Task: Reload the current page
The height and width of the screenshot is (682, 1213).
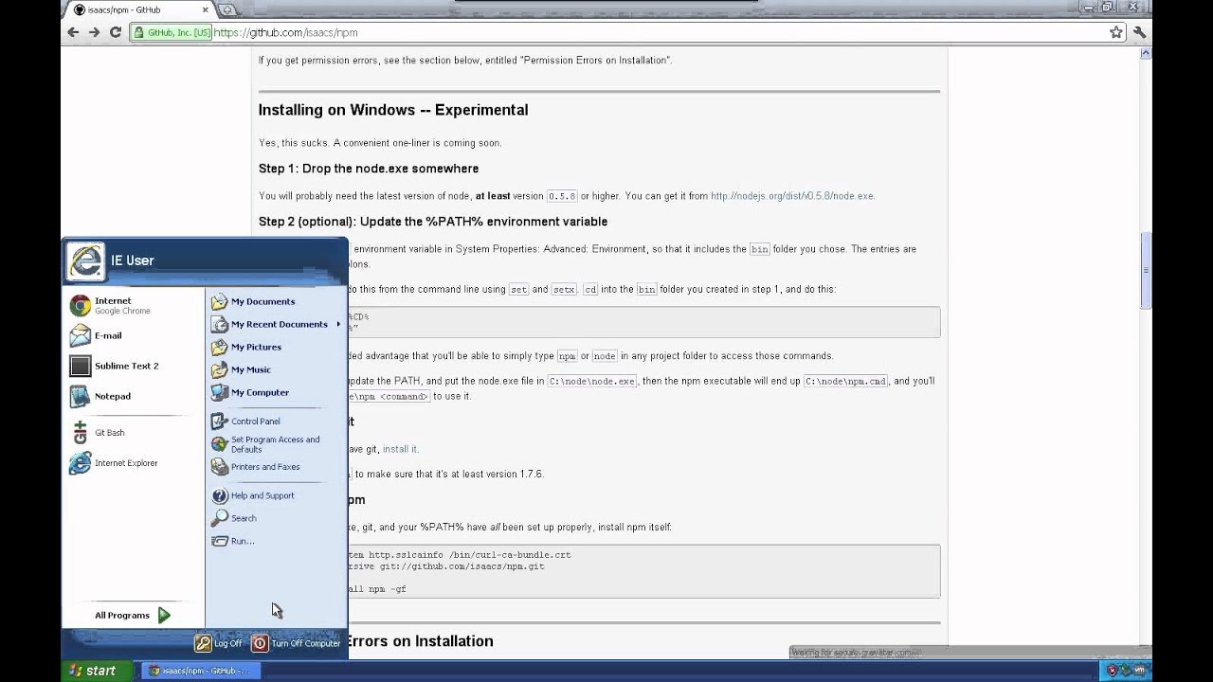Action: [x=116, y=32]
